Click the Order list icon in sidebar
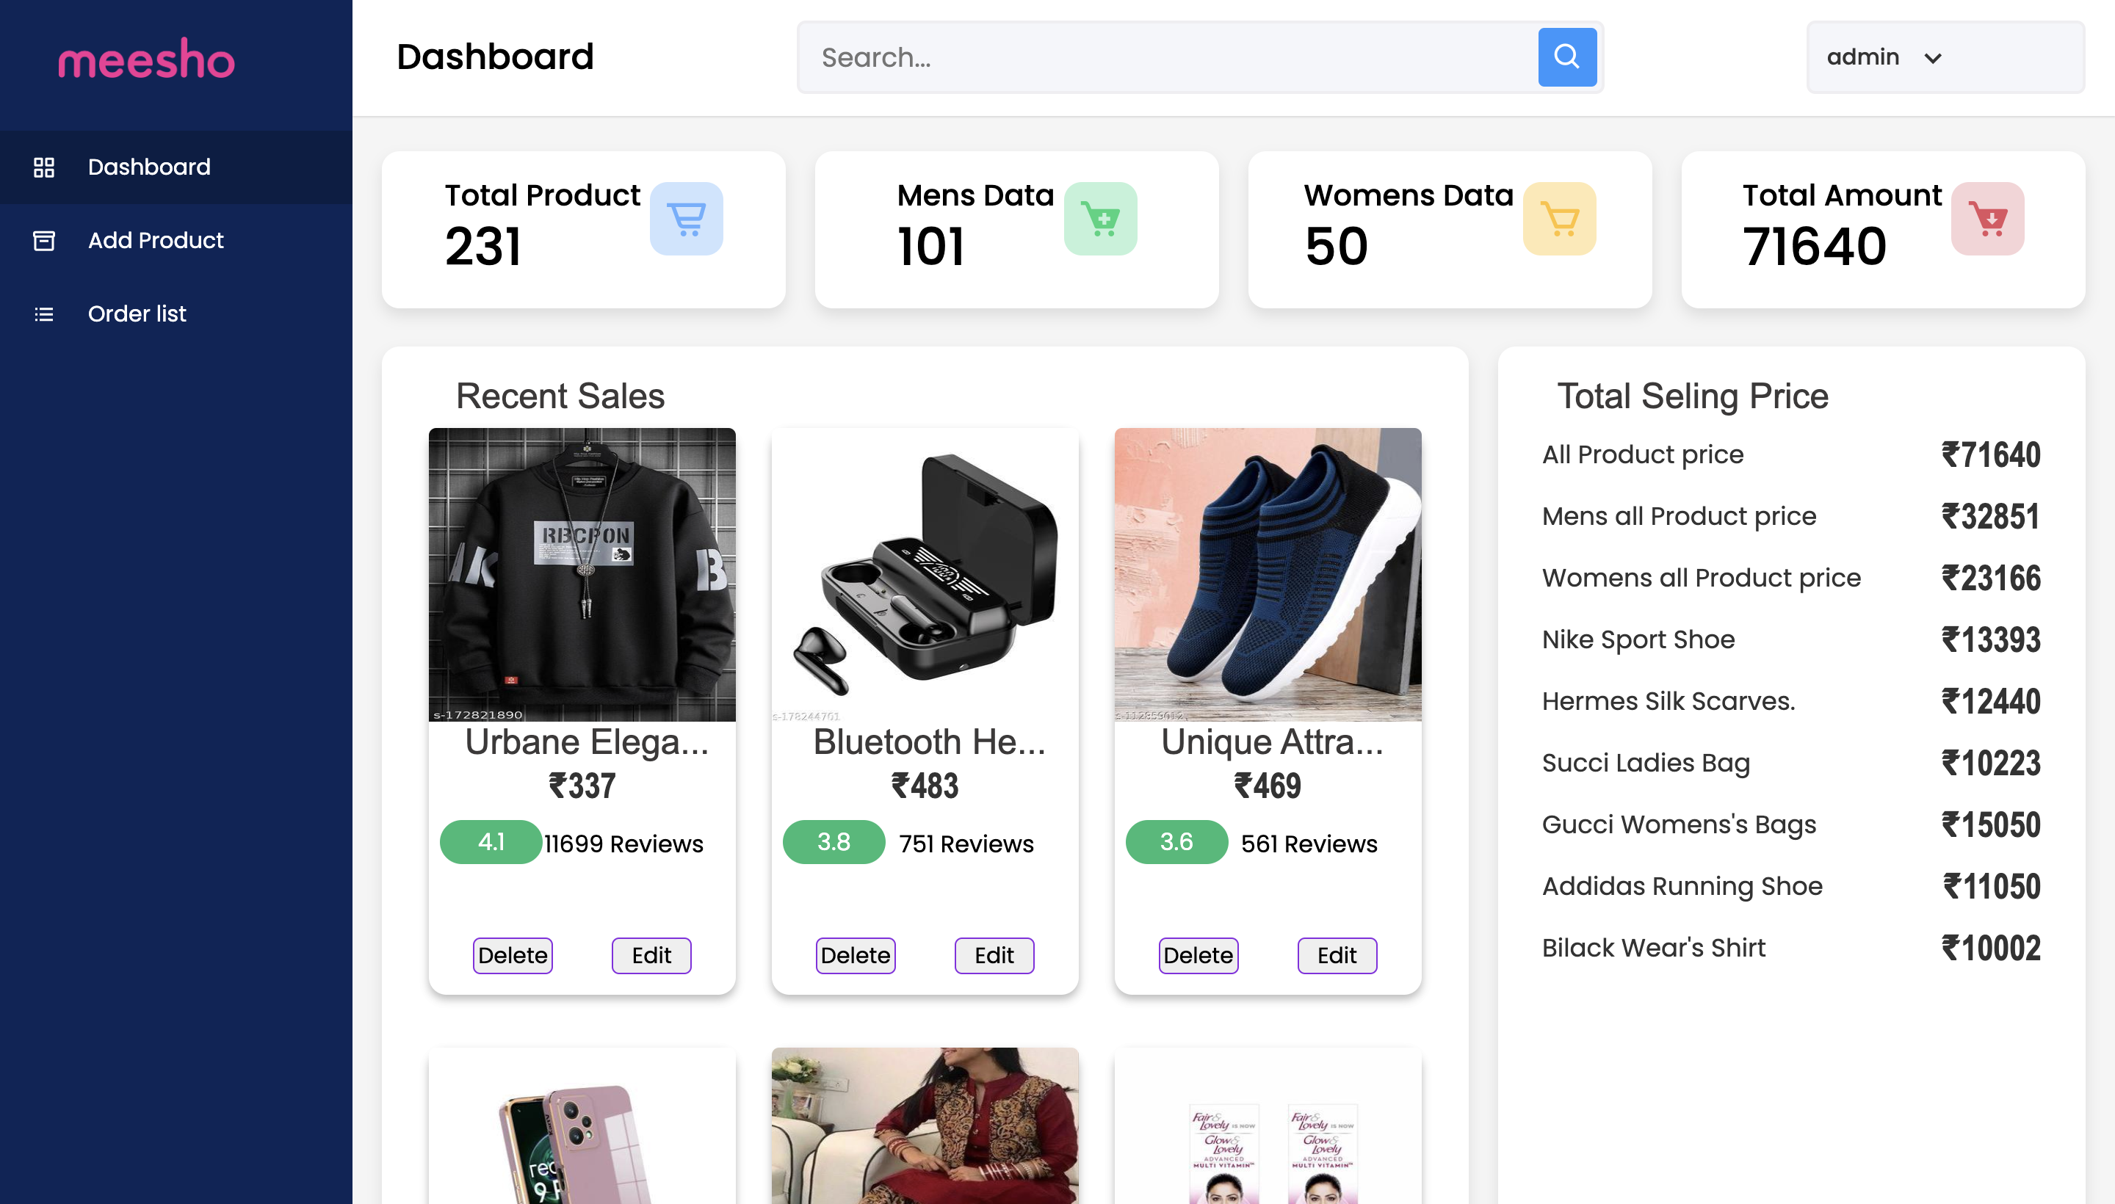Viewport: 2115px width, 1204px height. tap(44, 314)
